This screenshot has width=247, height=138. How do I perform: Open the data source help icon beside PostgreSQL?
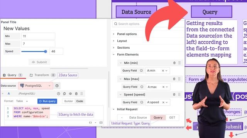point(57,86)
